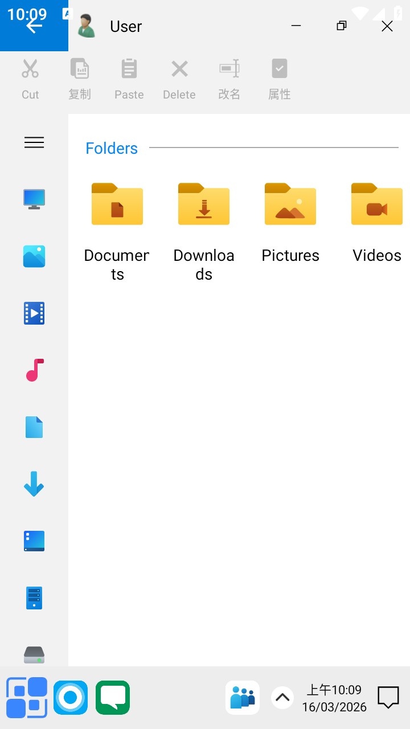Select the disk drive sidebar icon
The image size is (410, 729).
[34, 655]
